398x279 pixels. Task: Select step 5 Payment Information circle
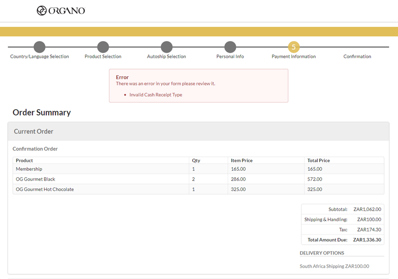[294, 47]
